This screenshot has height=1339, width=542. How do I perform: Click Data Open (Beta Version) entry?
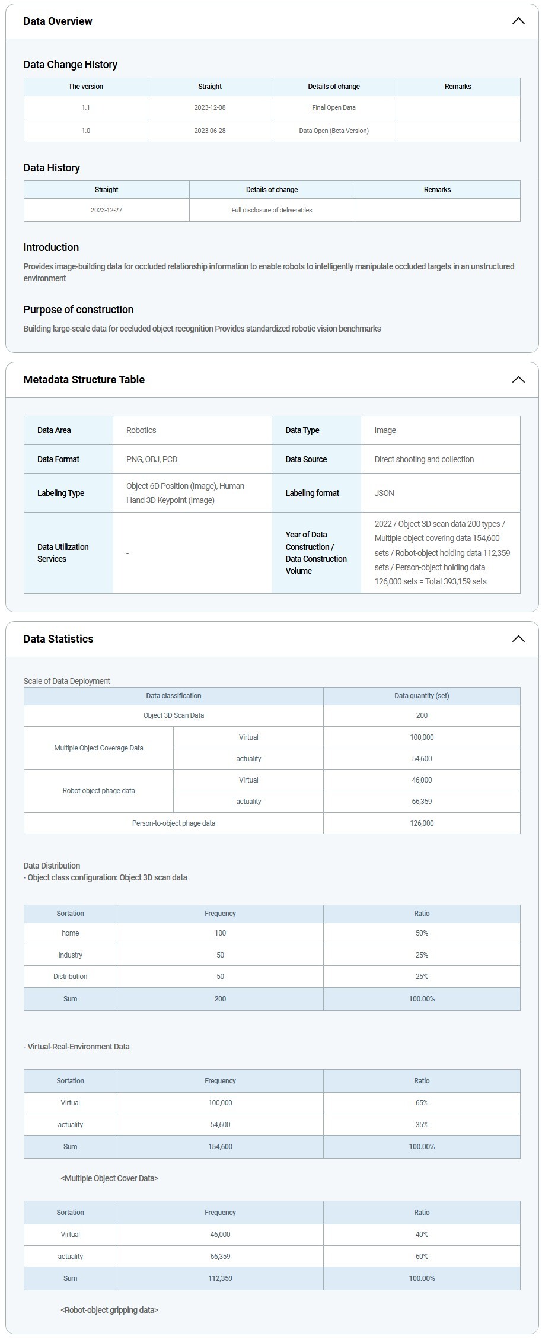333,131
